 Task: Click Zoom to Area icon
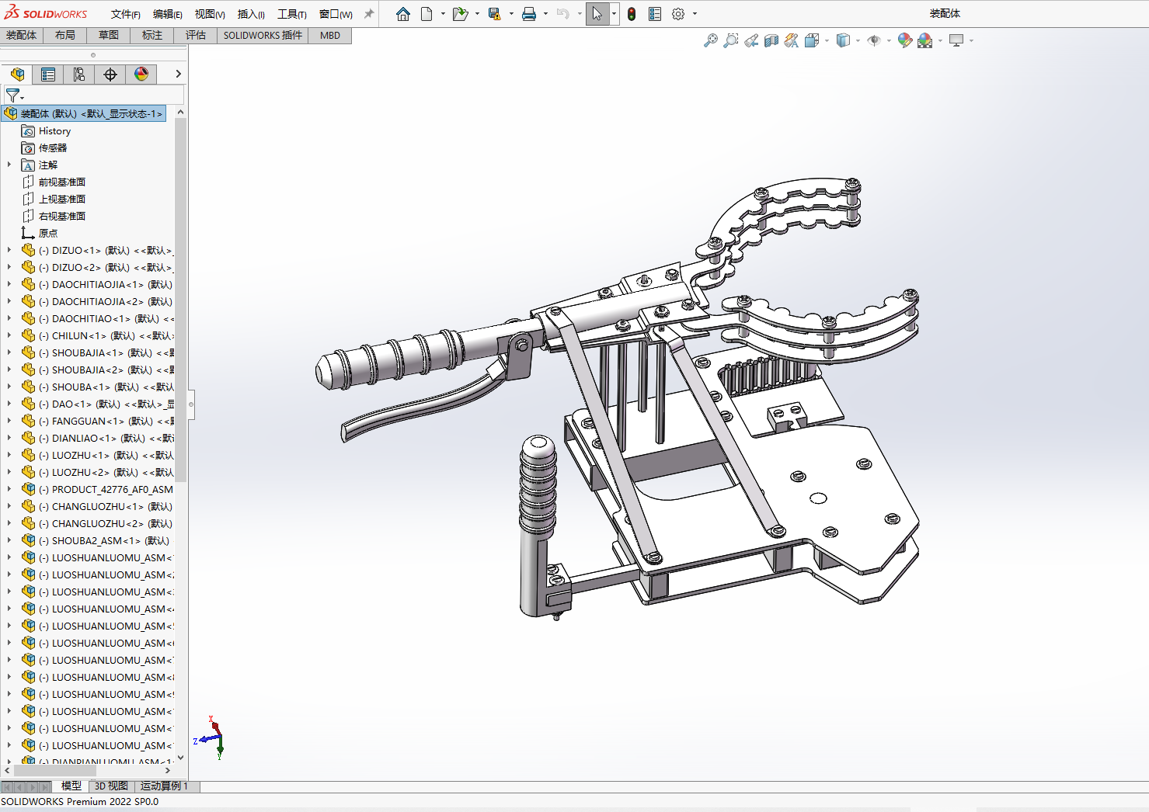pyautogui.click(x=730, y=40)
